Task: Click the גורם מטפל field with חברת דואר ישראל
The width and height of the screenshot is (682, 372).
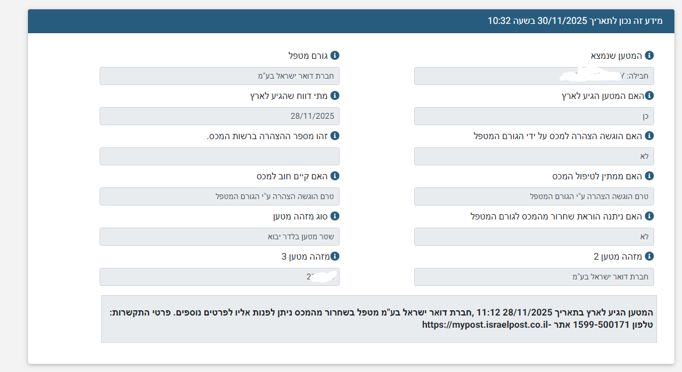Action: [x=219, y=76]
